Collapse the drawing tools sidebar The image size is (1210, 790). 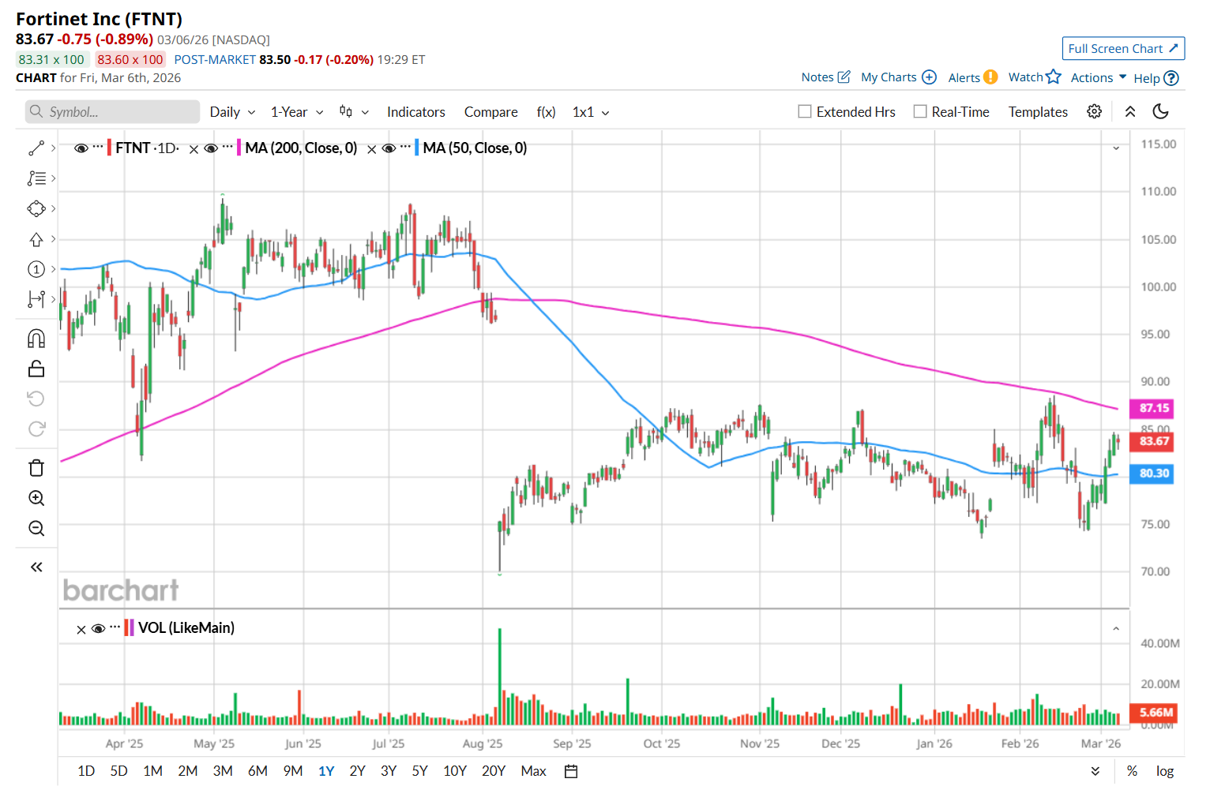tap(36, 567)
